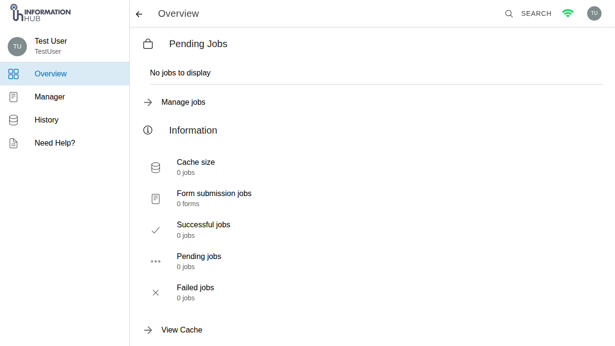This screenshot has width=615, height=346.
Task: Open the Manager menu item
Action: [64, 97]
